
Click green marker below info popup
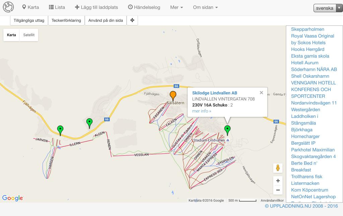227,130
